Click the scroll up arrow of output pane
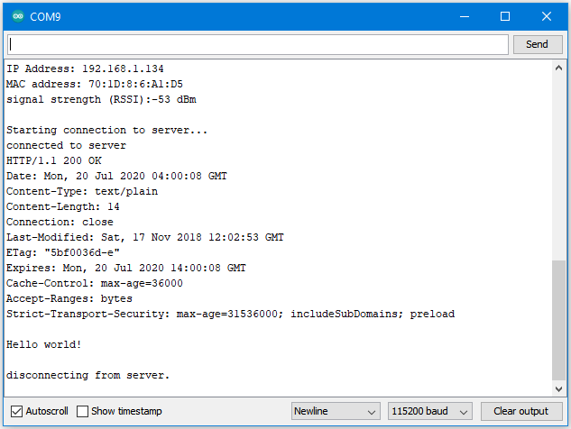 point(558,68)
